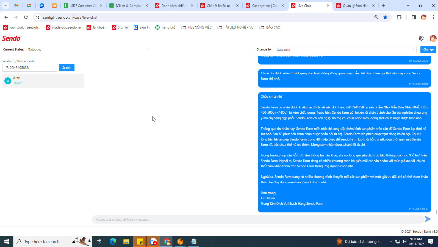Open the blue chat bubble pinned tab
This screenshot has width=438, height=247.
coord(42,5)
